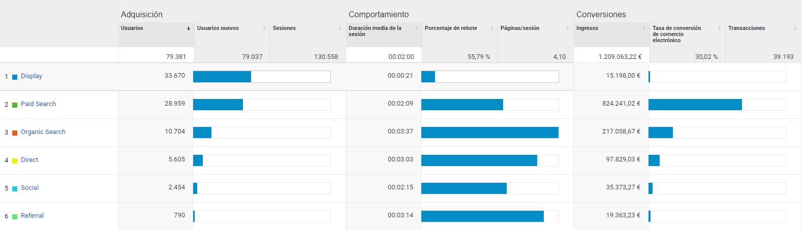The image size is (803, 230).
Task: Open the Referral channel link
Action: coord(32,216)
